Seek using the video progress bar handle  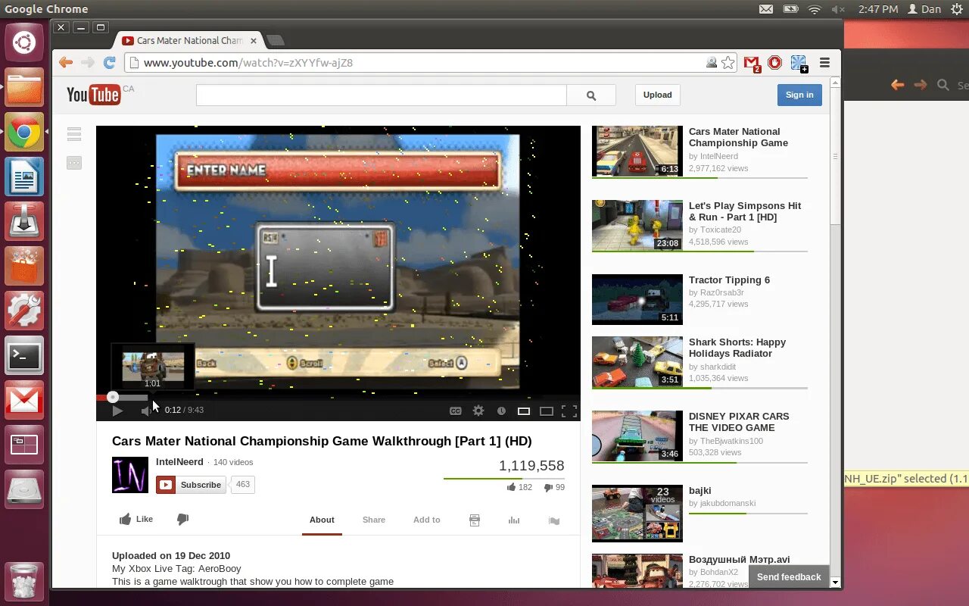coord(113,397)
